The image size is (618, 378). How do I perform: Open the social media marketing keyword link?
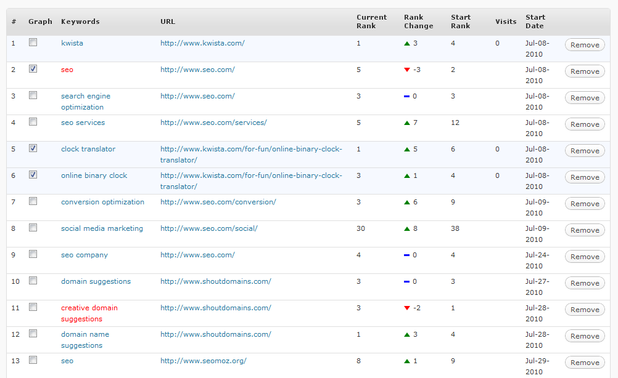pos(102,228)
